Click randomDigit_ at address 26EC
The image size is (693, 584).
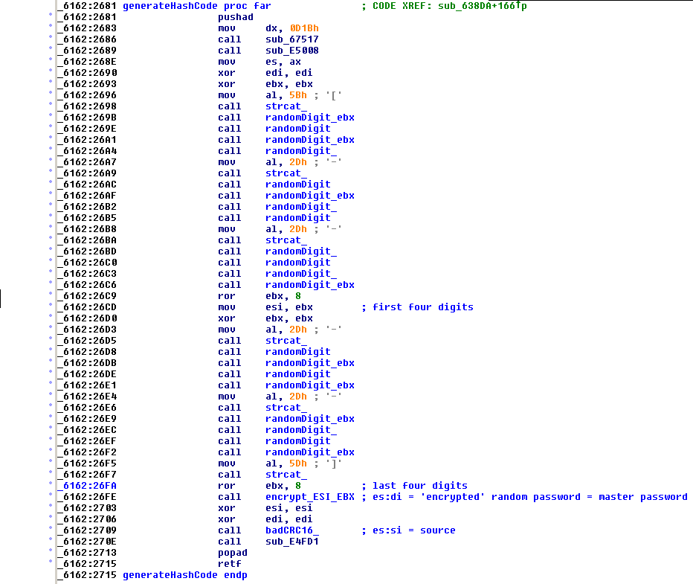pyautogui.click(x=301, y=430)
